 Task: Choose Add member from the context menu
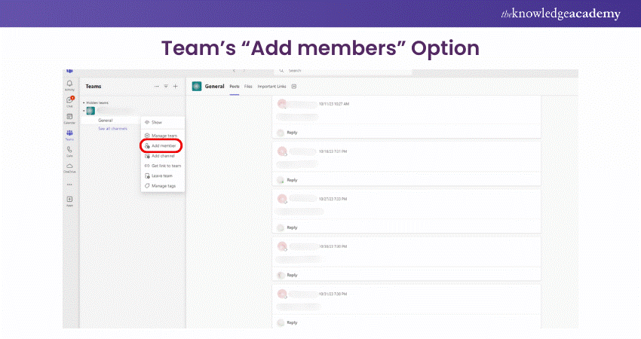point(163,145)
